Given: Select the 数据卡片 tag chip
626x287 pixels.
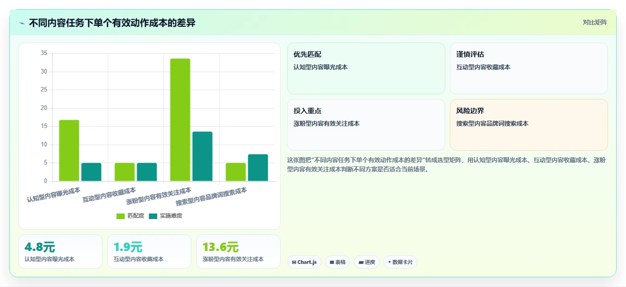Looking at the screenshot, I should [400, 262].
